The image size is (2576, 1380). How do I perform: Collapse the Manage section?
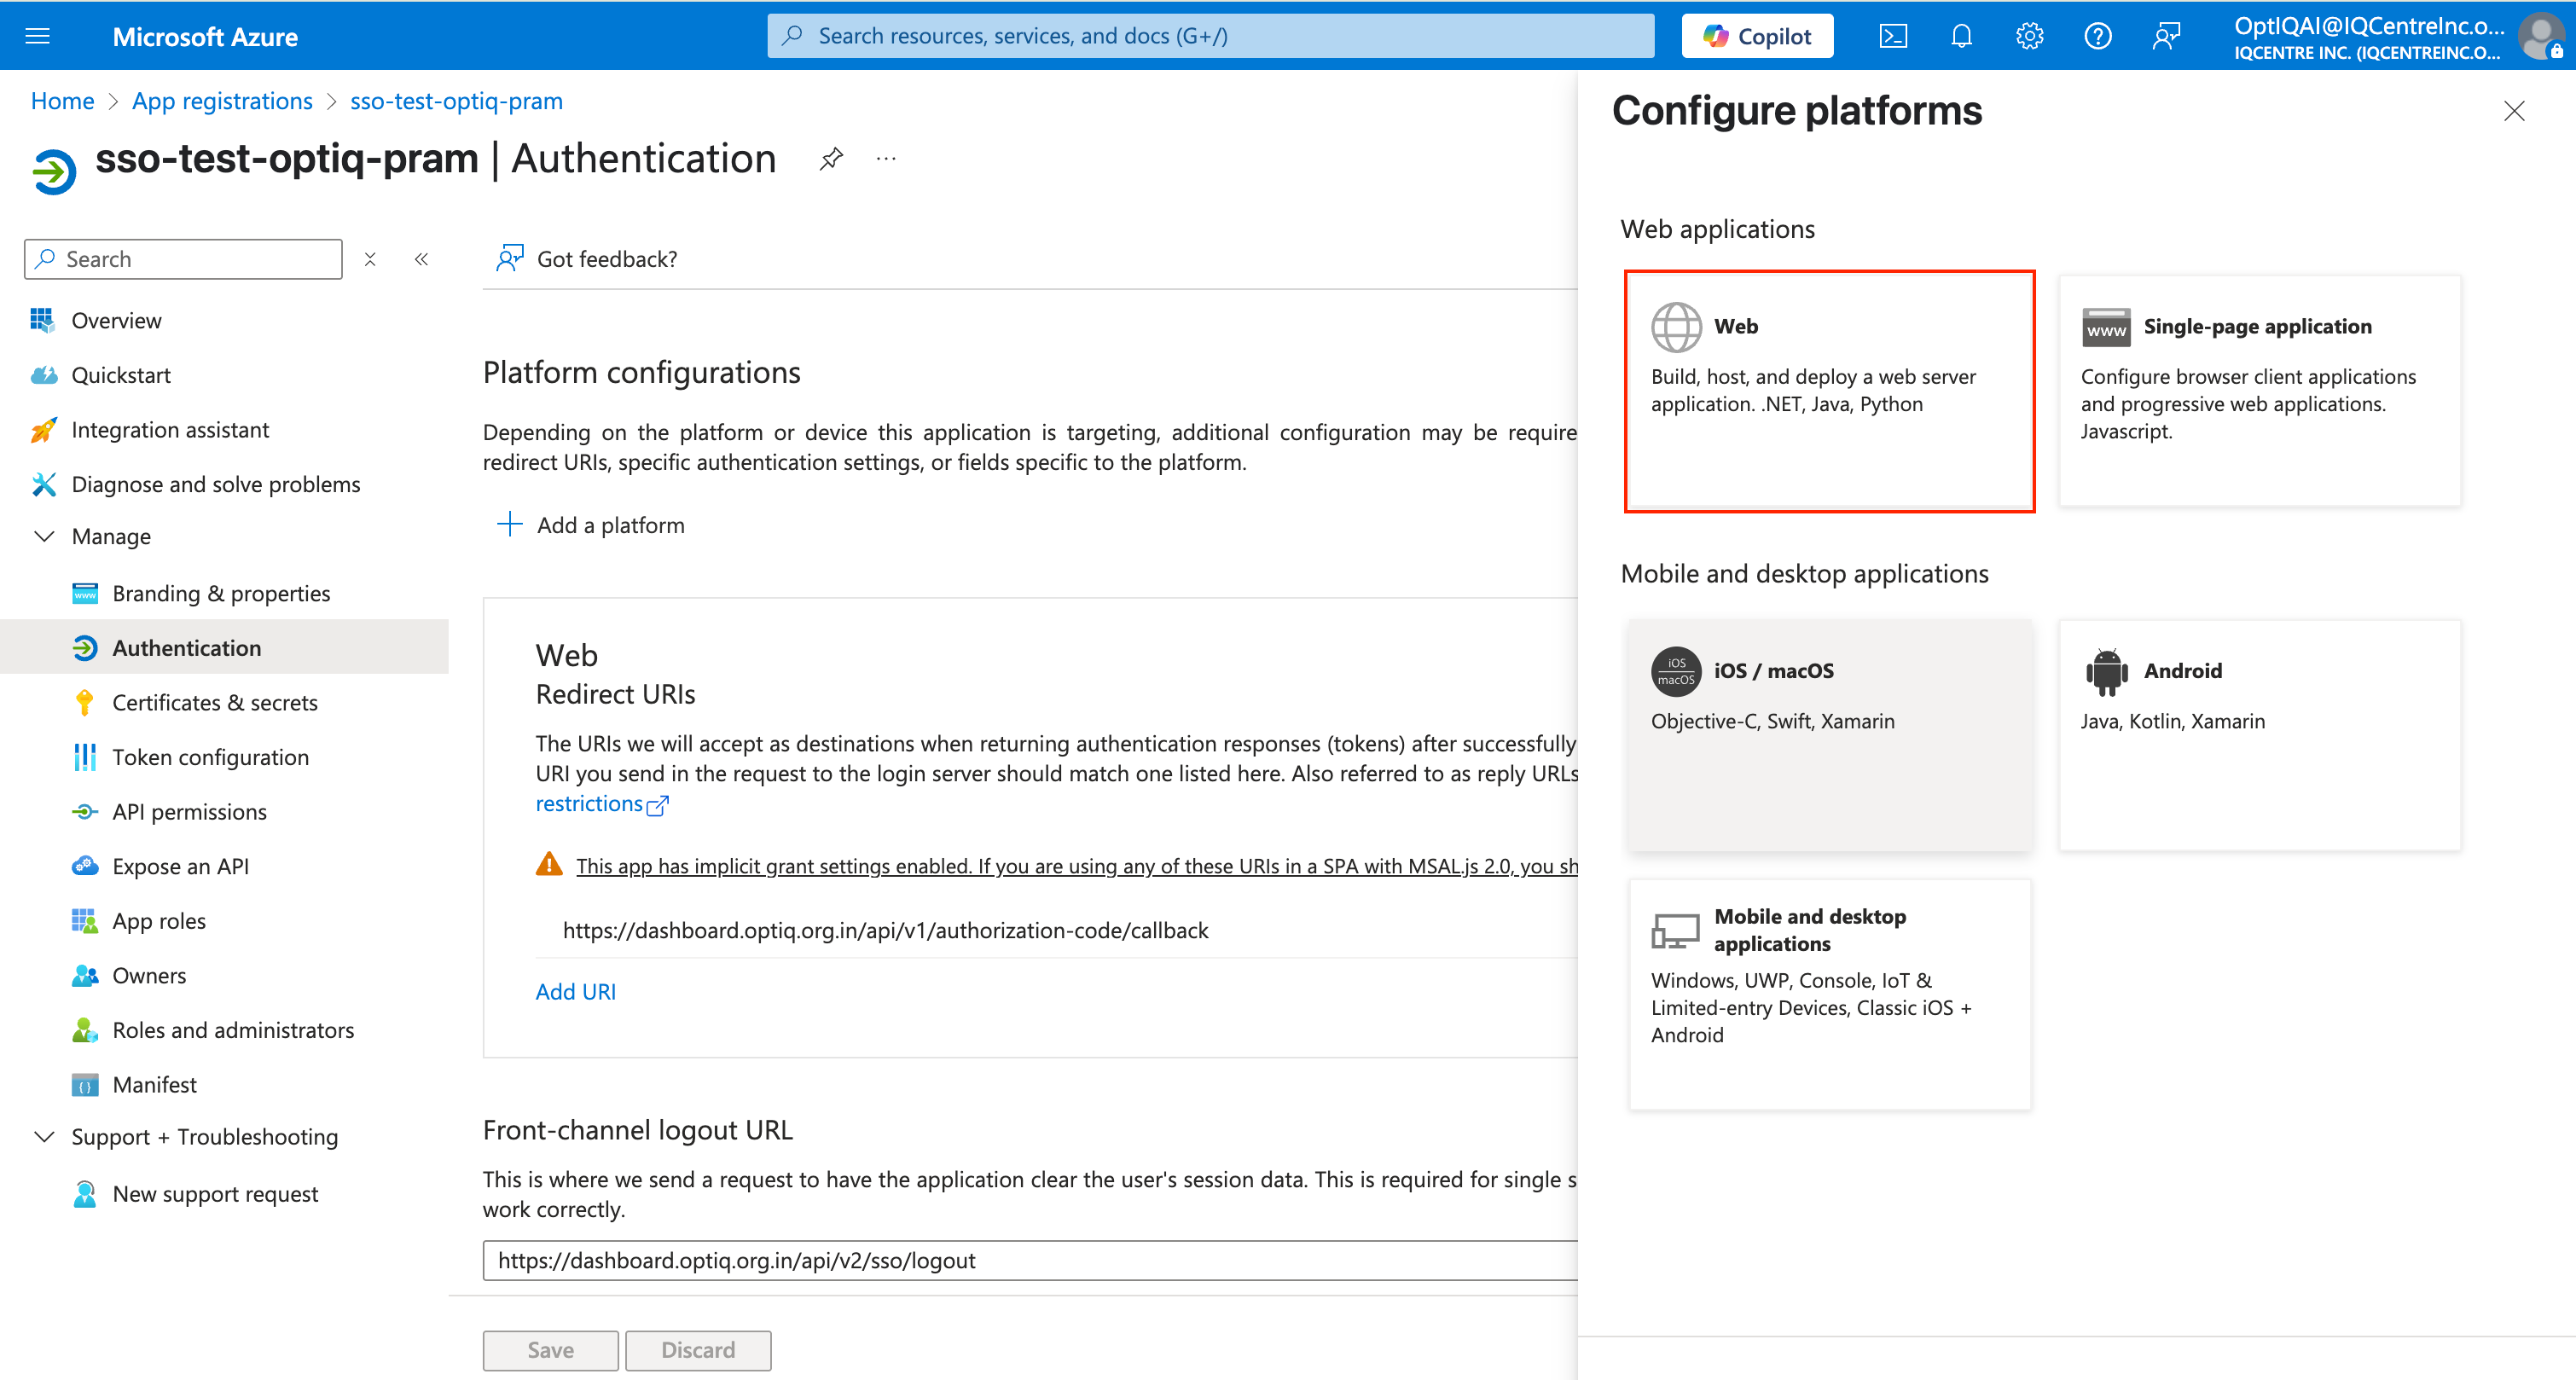[44, 536]
